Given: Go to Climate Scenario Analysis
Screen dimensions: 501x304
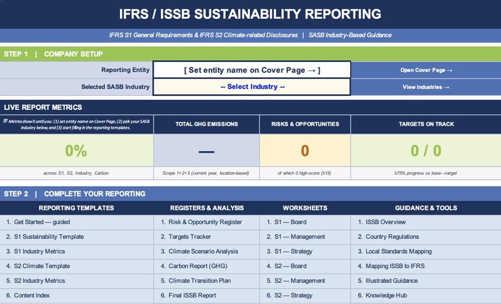Looking at the screenshot, I should click(x=207, y=252).
